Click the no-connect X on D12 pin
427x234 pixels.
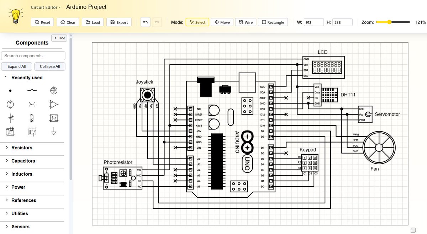286,115
